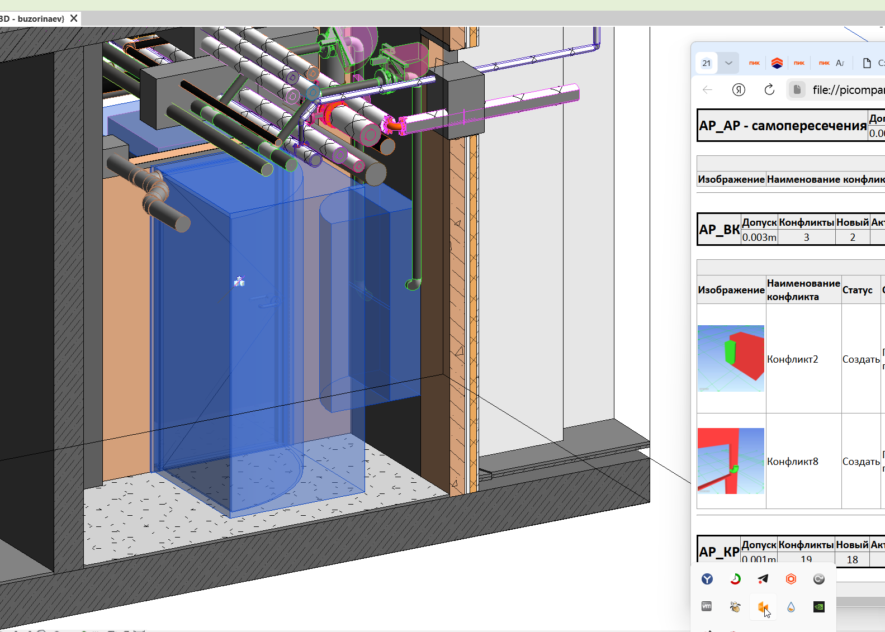Open the Конфликт2 clash thumbnail image
The height and width of the screenshot is (632, 885).
click(731, 358)
